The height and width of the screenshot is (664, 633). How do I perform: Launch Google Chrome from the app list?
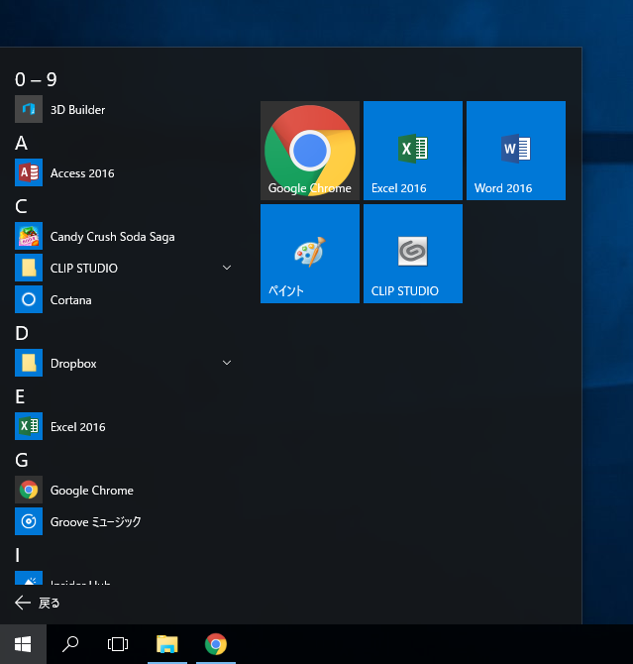click(x=91, y=491)
